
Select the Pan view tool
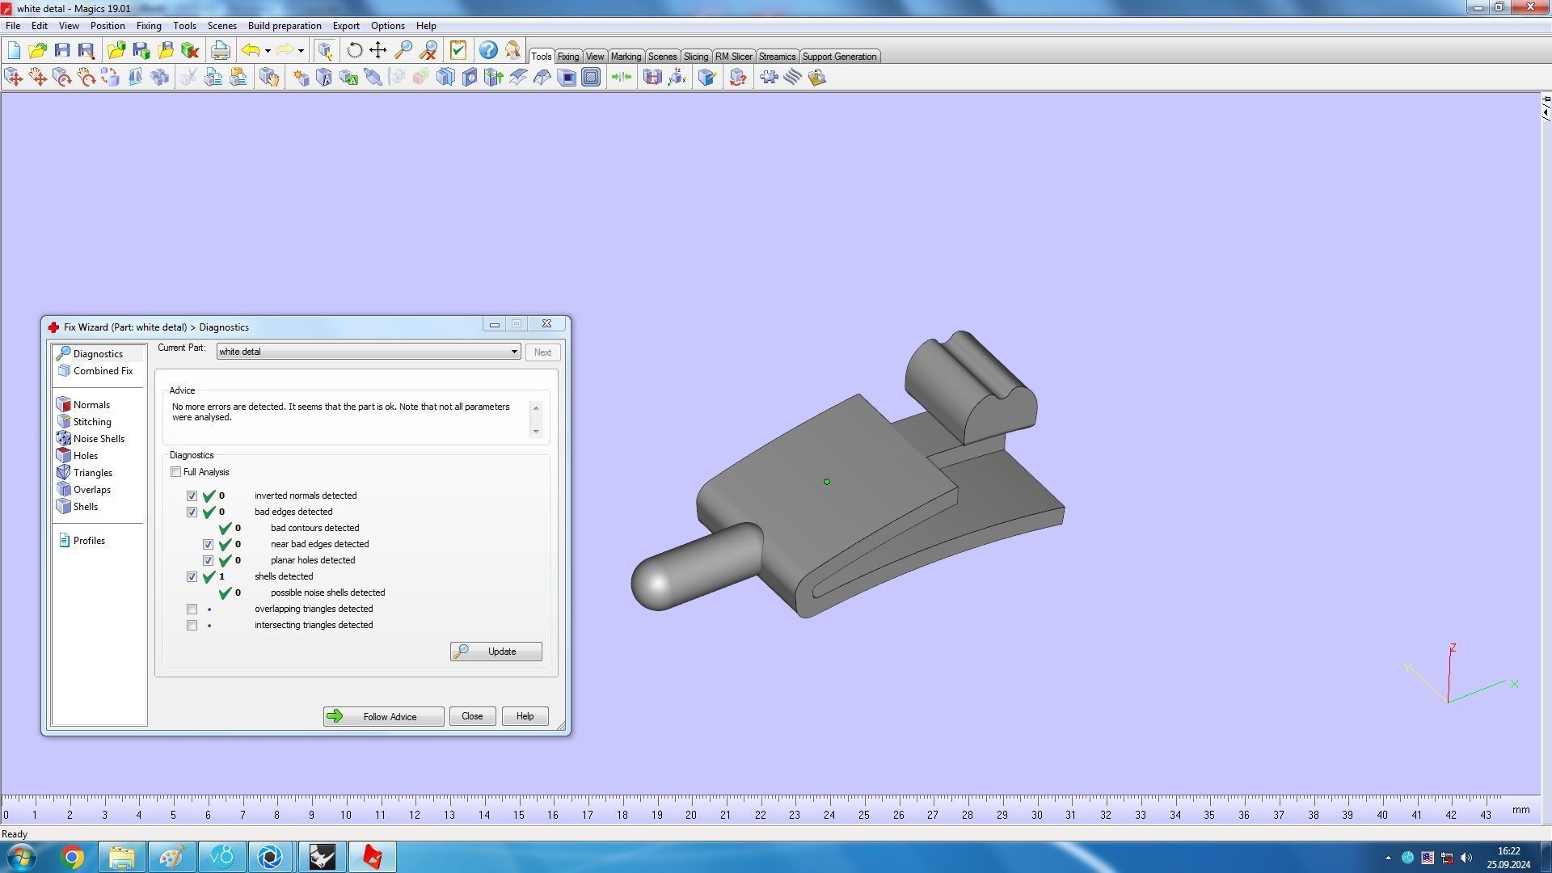point(378,50)
